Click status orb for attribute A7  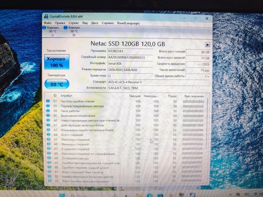click(x=49, y=148)
